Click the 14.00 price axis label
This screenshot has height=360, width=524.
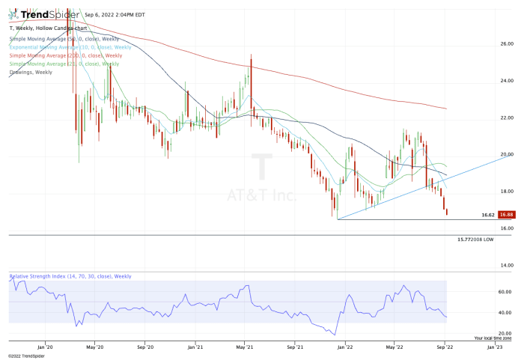pyautogui.click(x=507, y=266)
